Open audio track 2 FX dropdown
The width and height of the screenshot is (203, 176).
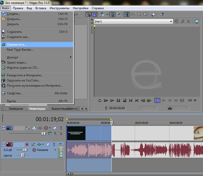click(x=43, y=144)
